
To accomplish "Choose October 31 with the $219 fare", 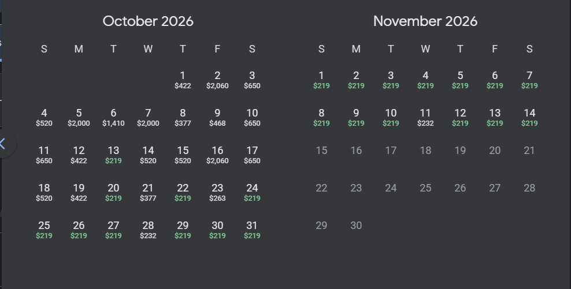I will point(252,230).
